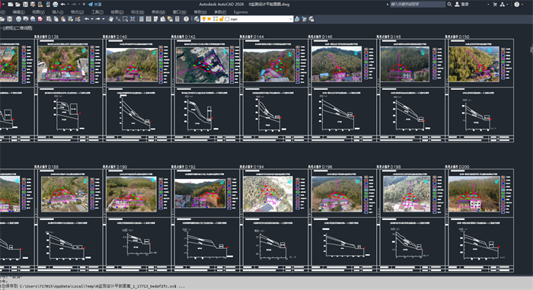Viewport: 533px width, 290px height.
Task: Open the help question mark icon in toolbar
Action: click(x=186, y=19)
